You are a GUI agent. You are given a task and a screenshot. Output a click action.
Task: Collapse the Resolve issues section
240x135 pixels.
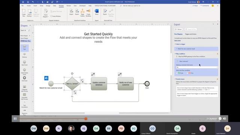[x=175, y=79]
